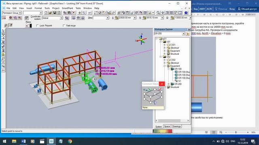Open the DR-200 filter dropdown in Workspace Explorer
The height and width of the screenshot is (145, 259).
183,34
